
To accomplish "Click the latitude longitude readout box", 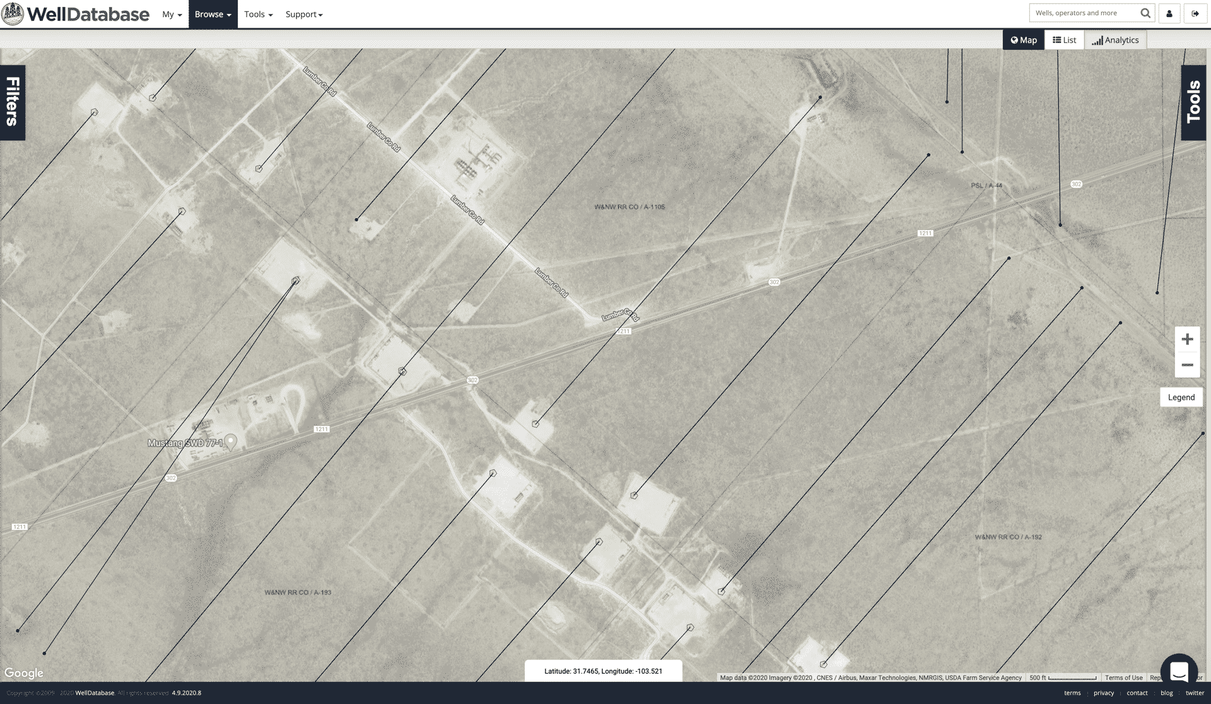I will click(x=604, y=671).
